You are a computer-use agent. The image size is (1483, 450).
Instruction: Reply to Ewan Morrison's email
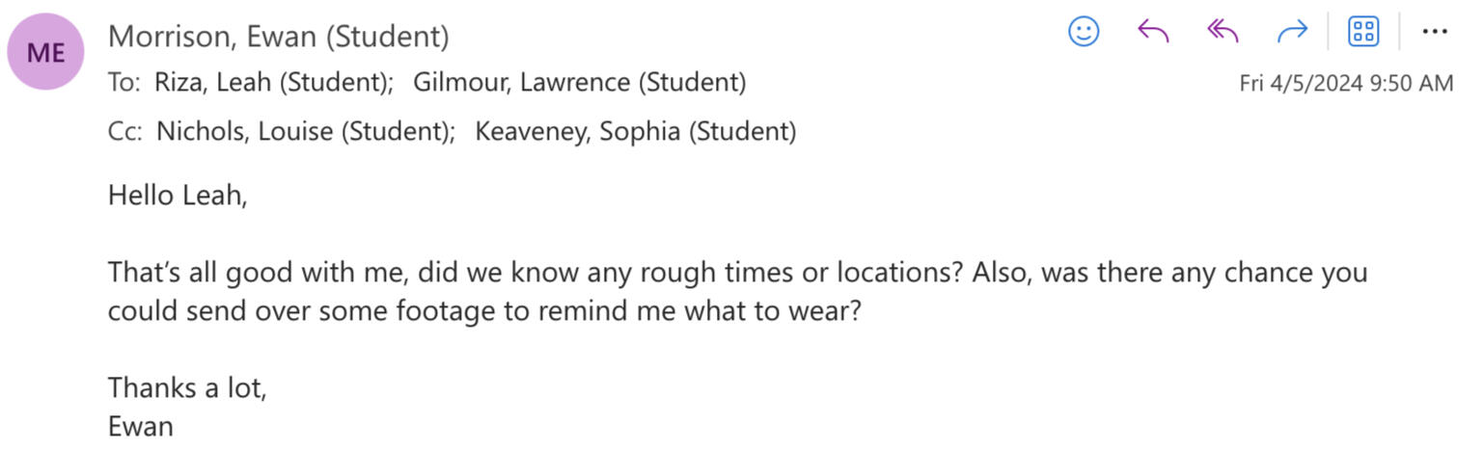pyautogui.click(x=1153, y=32)
